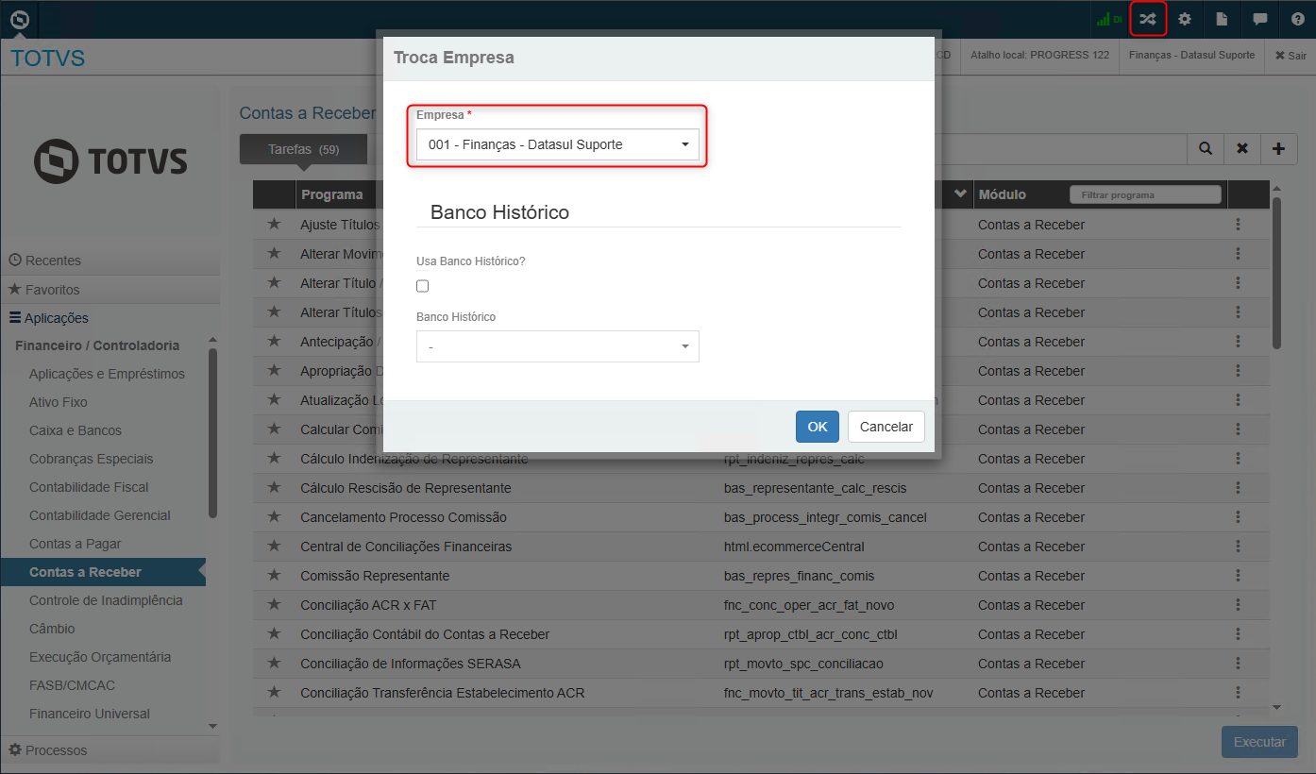Viewport: 1316px width, 774px height.
Task: Check the Usa Banco Histórico checkbox
Action: (423, 286)
